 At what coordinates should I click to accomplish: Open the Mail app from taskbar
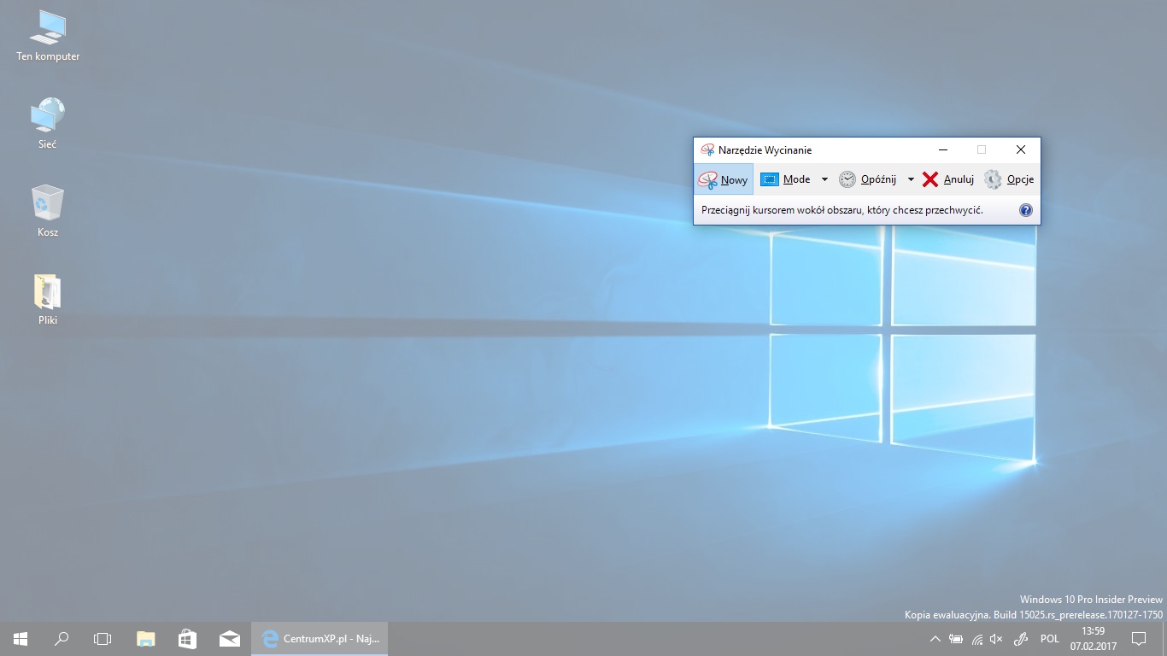pyautogui.click(x=229, y=639)
